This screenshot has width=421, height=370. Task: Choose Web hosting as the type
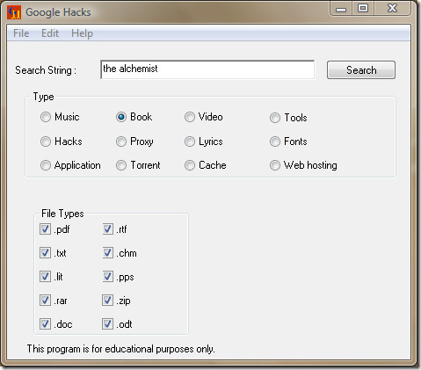(275, 165)
